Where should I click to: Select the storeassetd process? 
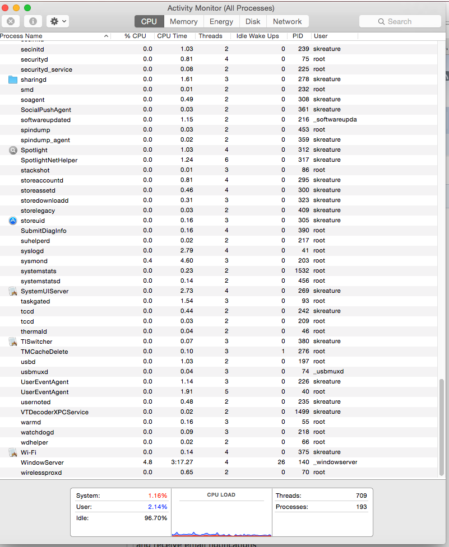tap(219, 190)
